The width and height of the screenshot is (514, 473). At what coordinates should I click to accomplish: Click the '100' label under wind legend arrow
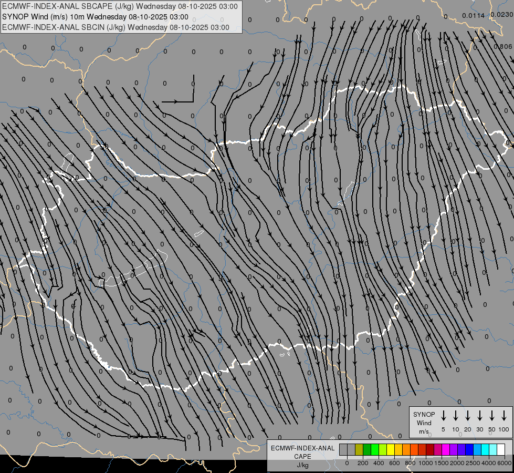click(504, 429)
